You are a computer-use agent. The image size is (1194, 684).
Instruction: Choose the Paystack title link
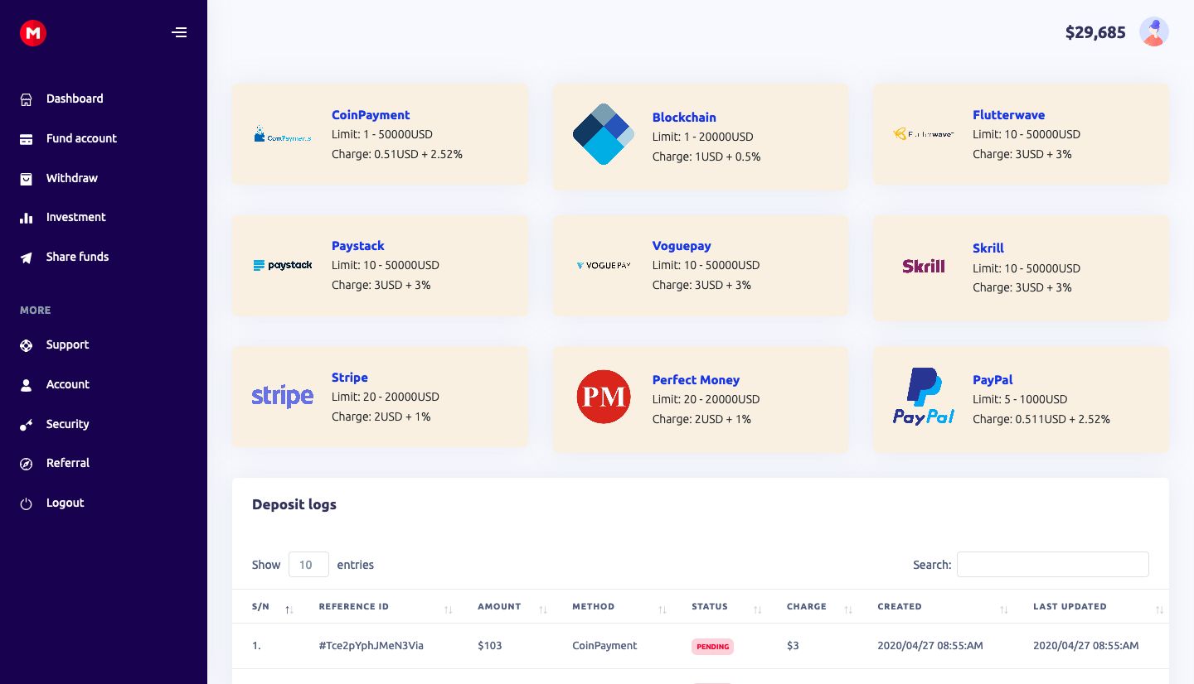click(x=358, y=246)
